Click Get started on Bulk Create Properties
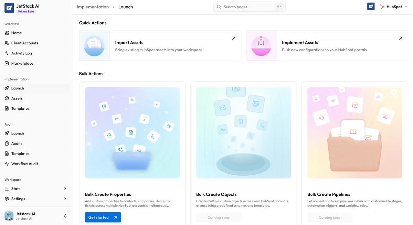 coord(103,217)
